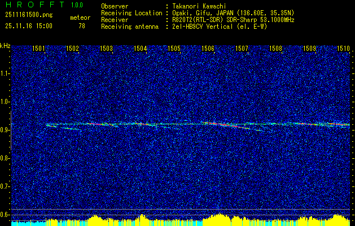355x226 pixels.
Task: Click the 0.6 frequency axis label
Action: click(5, 214)
